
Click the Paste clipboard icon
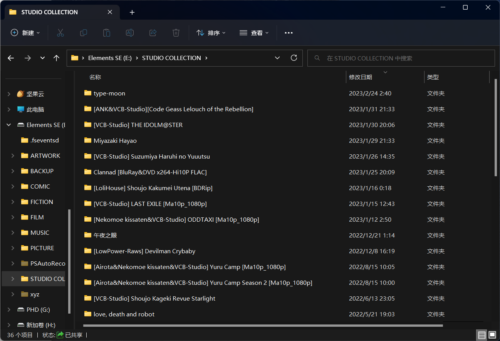pyautogui.click(x=107, y=33)
